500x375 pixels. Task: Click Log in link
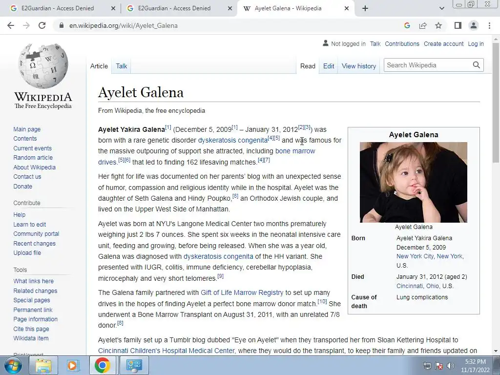pos(476,43)
